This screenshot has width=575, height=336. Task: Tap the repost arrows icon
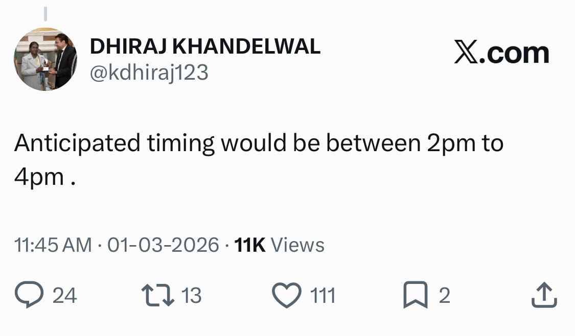coord(157,296)
